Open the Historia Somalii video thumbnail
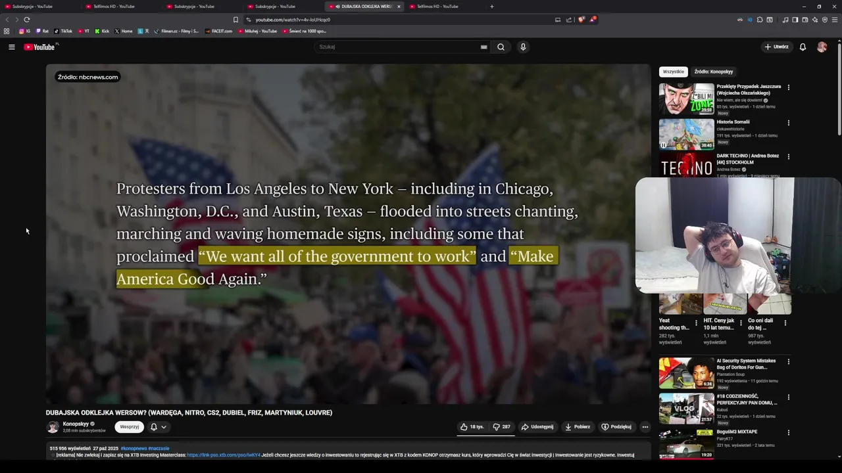Screen dimensions: 842x473 pos(686,134)
